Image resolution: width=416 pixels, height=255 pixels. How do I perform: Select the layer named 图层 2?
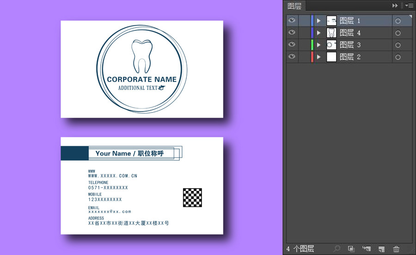(x=350, y=57)
